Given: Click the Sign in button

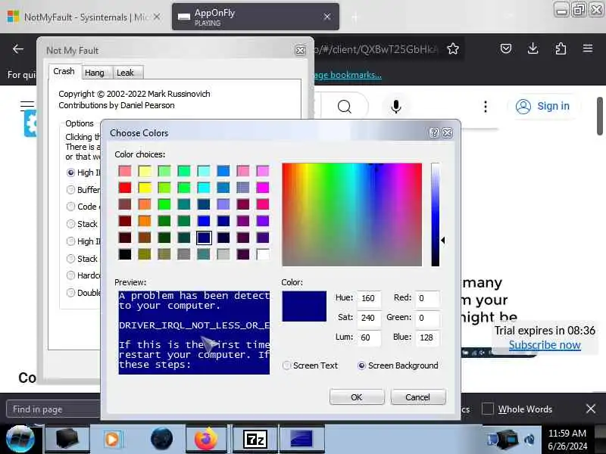Looking at the screenshot, I should pos(542,106).
